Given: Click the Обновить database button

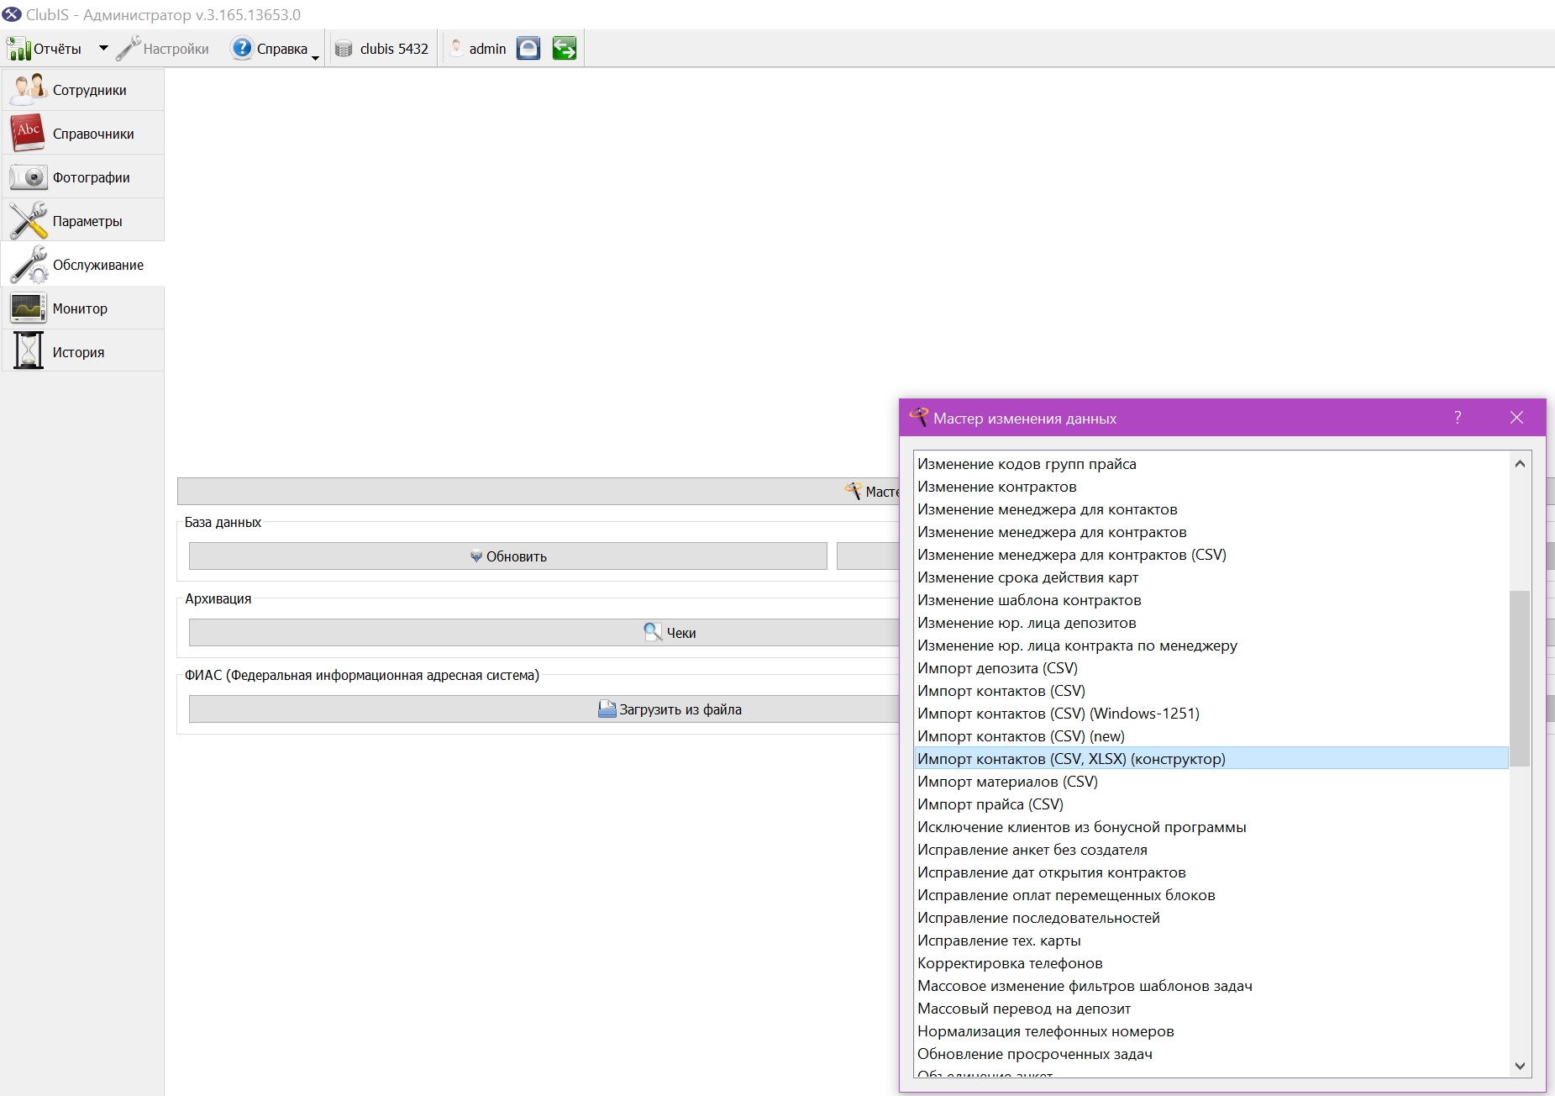Looking at the screenshot, I should click(508, 556).
